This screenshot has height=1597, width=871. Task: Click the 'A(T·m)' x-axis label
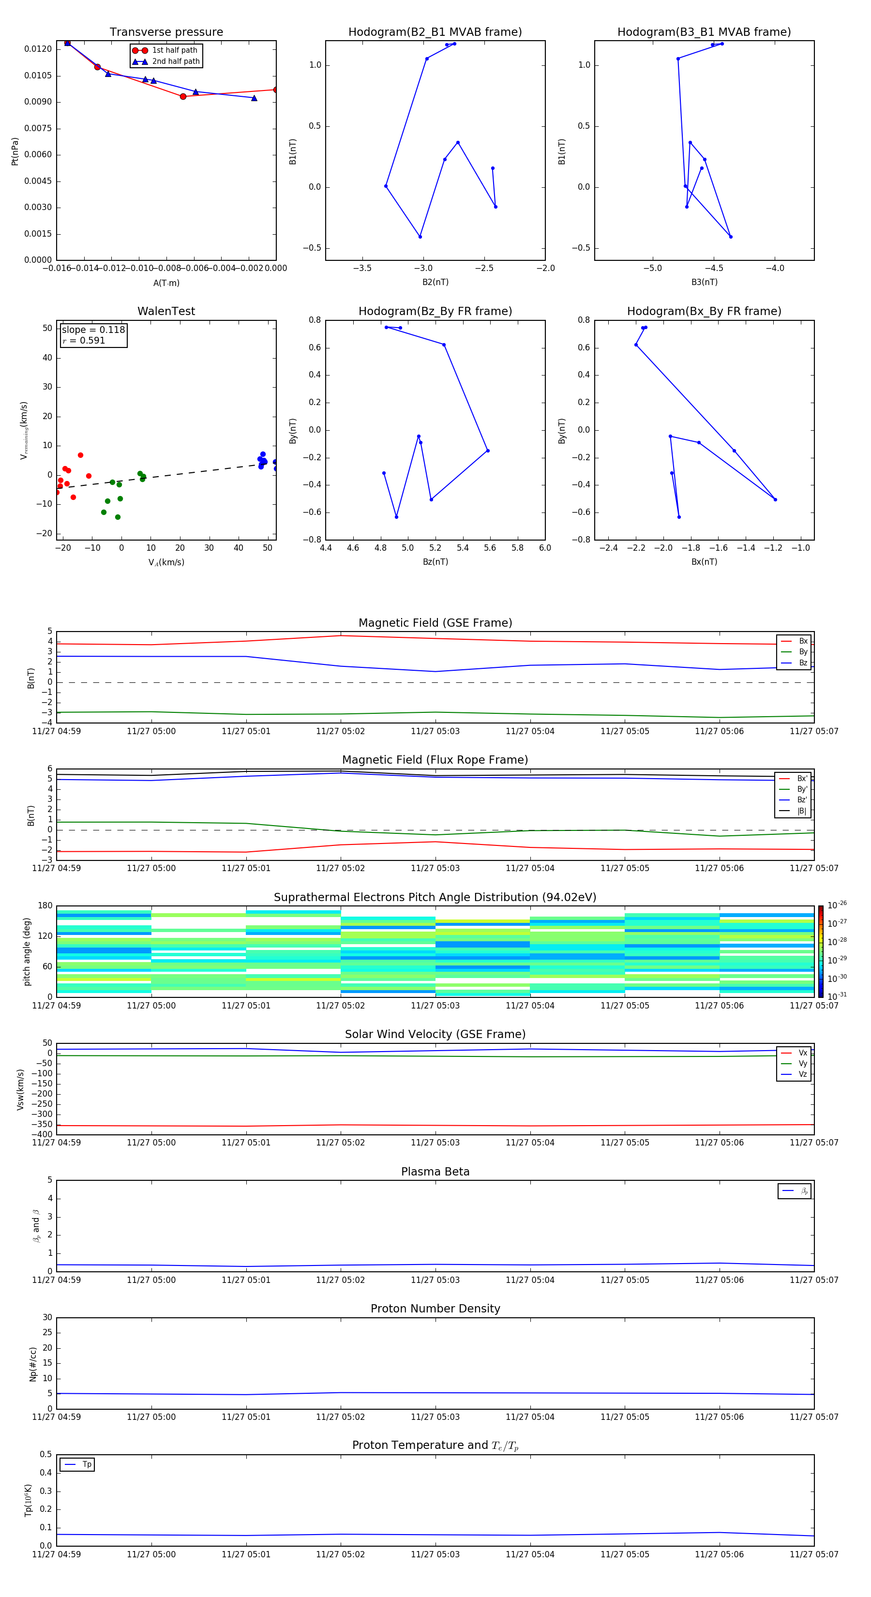[166, 283]
